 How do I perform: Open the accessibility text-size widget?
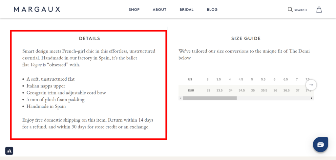pyautogui.click(x=9, y=151)
